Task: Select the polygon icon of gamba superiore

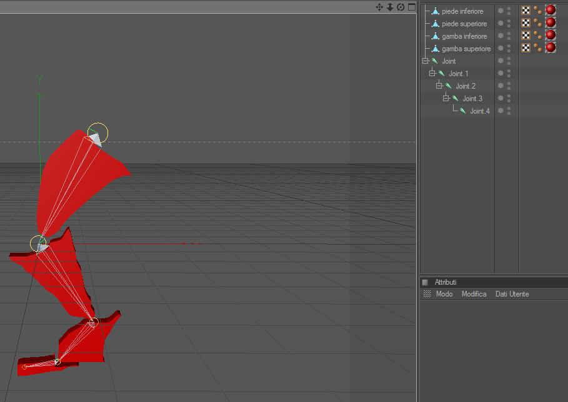Action: tap(436, 49)
